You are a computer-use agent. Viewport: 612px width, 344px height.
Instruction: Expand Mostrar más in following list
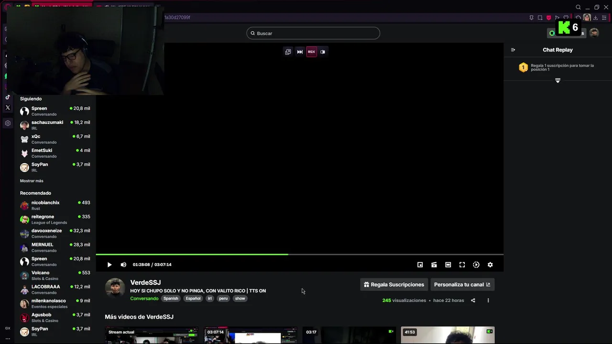(32, 181)
